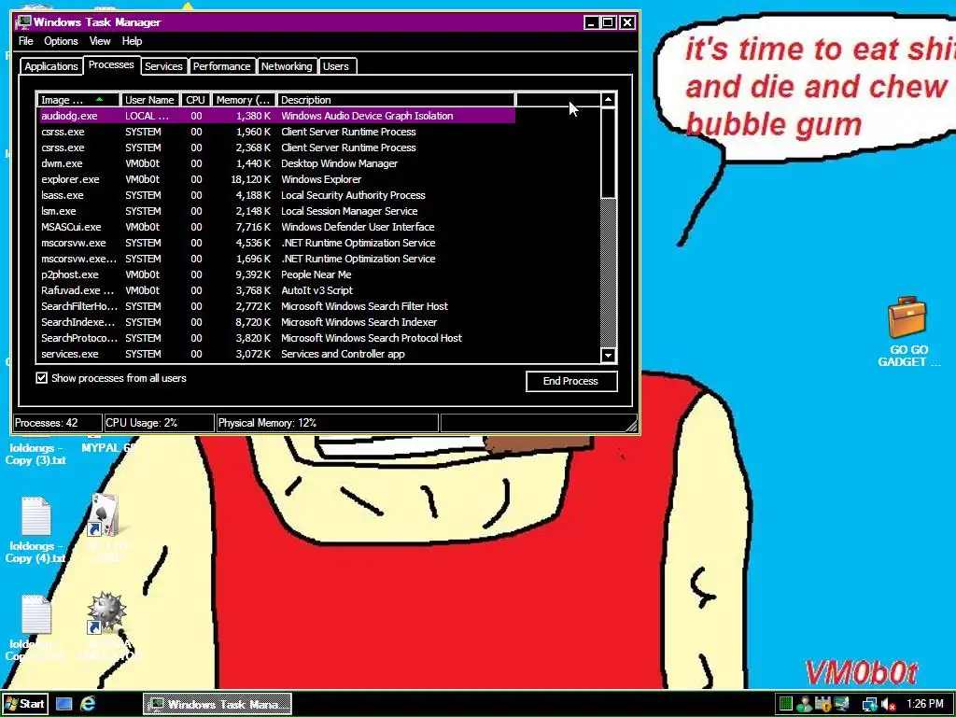Click the Task Manager title bar icon

[23, 22]
